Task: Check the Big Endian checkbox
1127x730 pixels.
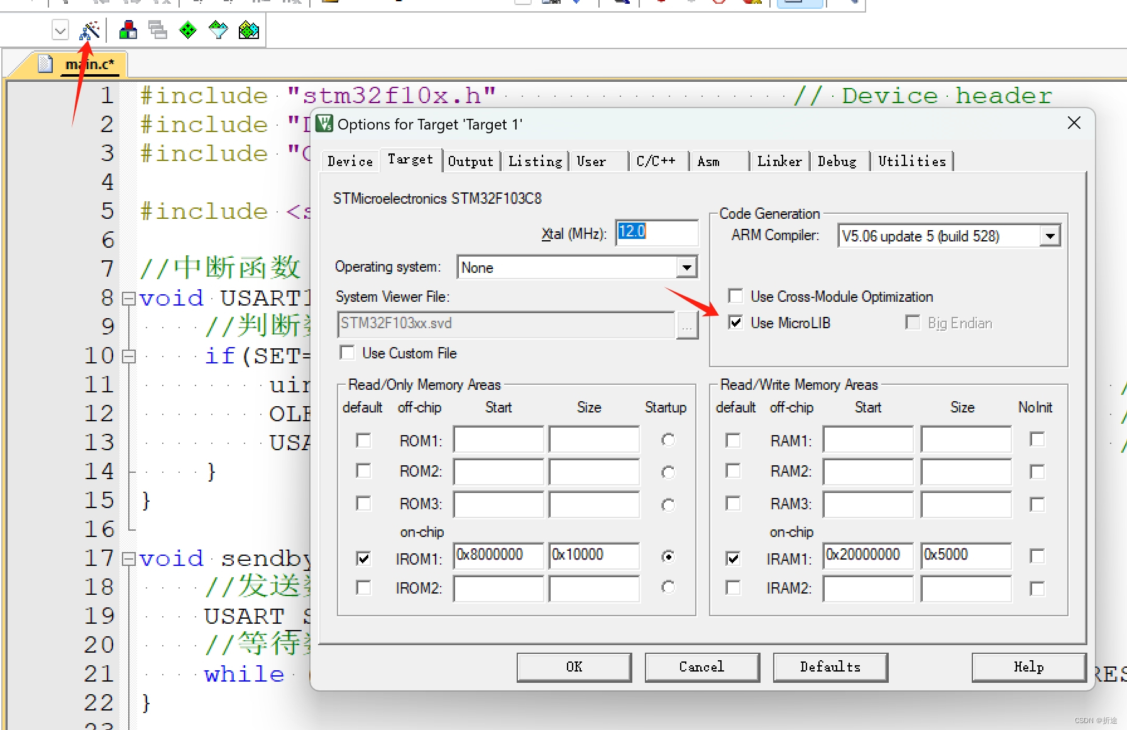Action: pos(913,323)
